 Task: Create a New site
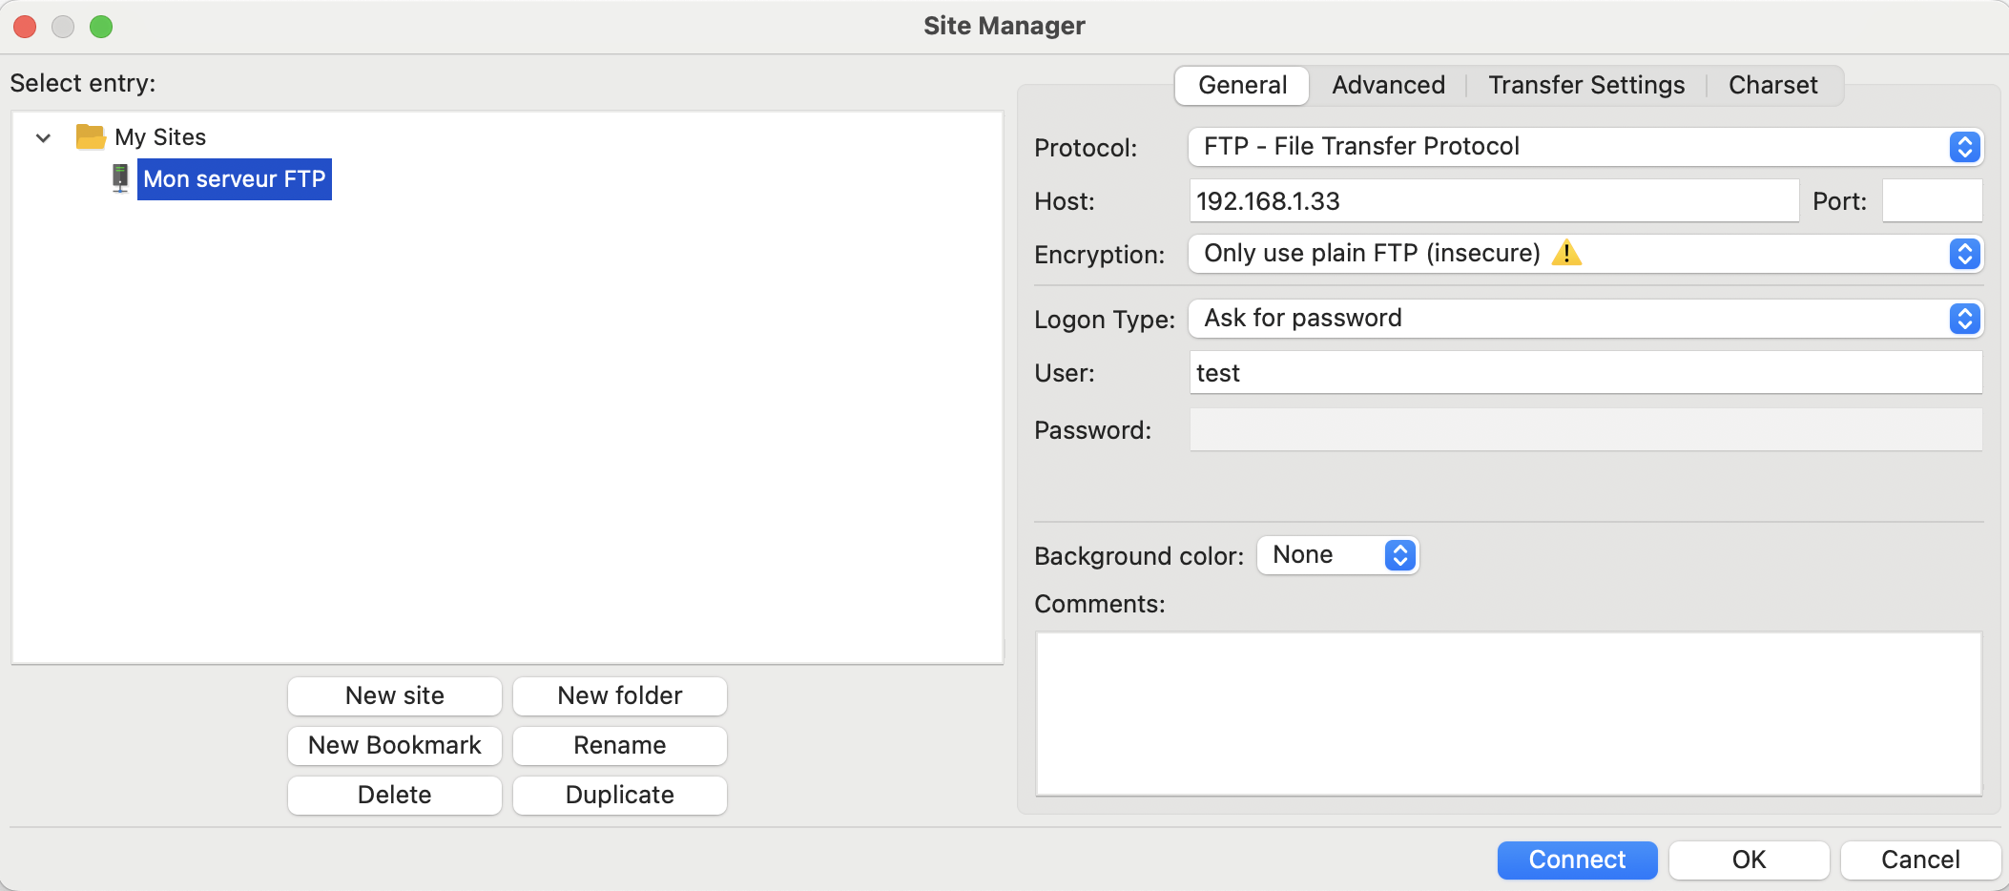(395, 695)
